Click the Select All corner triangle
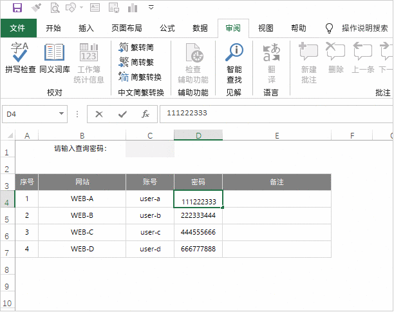 coord(10,135)
